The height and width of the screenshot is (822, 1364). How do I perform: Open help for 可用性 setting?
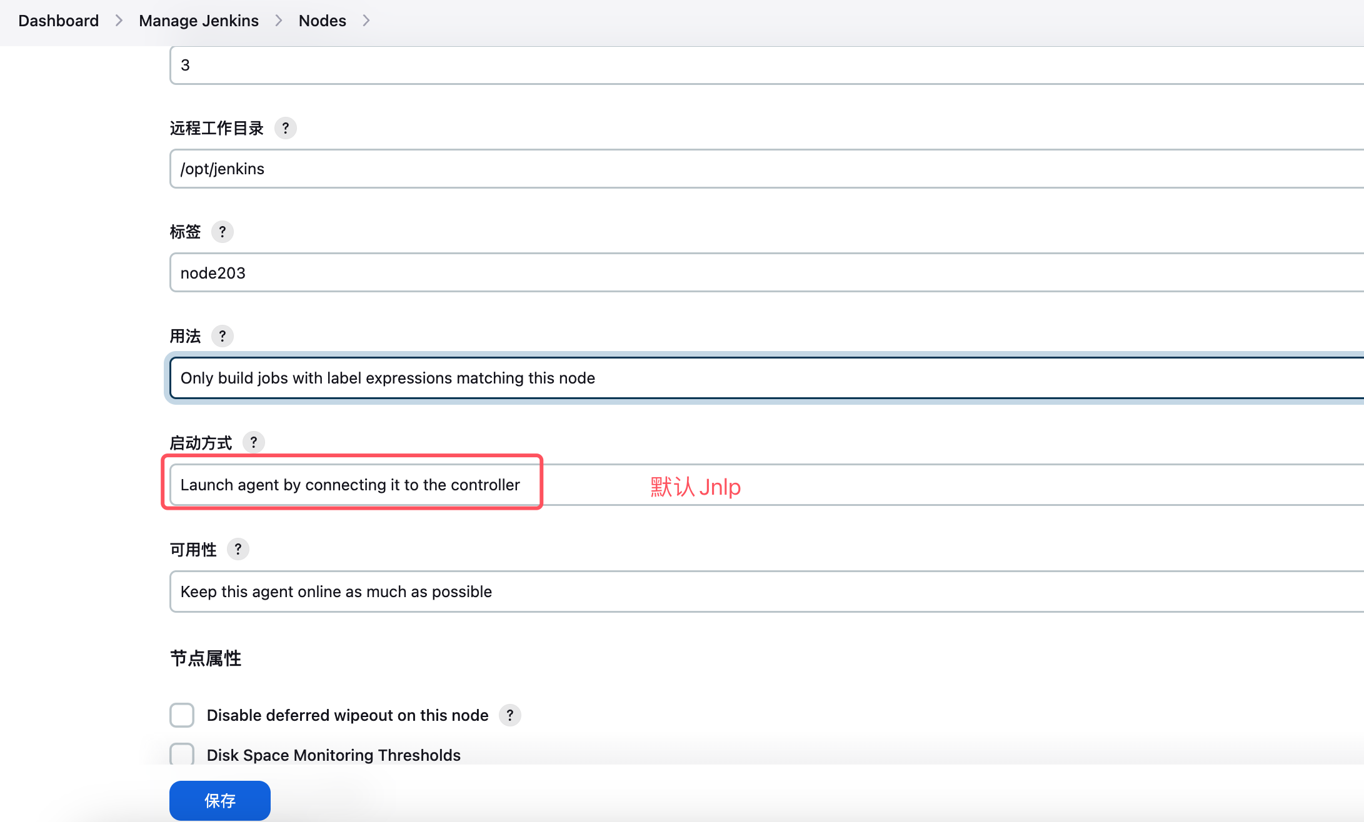(238, 549)
